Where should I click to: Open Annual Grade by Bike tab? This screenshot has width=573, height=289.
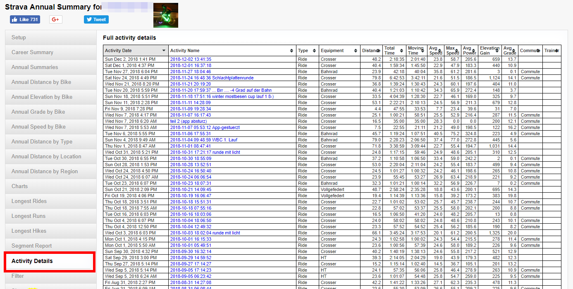tap(50, 112)
